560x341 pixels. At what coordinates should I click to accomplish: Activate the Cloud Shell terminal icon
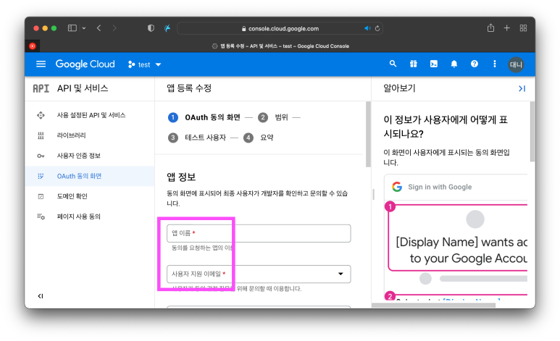click(433, 64)
